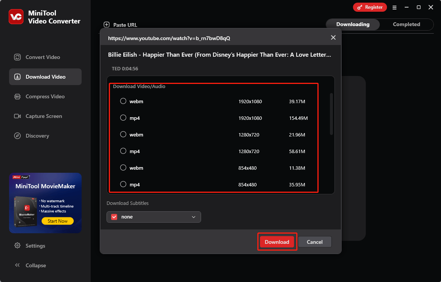This screenshot has height=282, width=441.
Task: Click the Paste URL plus icon
Action: click(x=107, y=25)
